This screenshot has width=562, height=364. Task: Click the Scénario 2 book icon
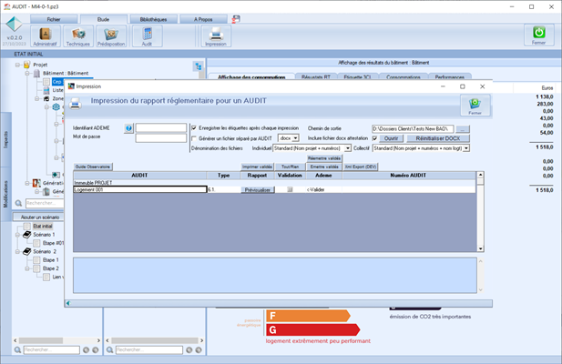click(x=27, y=251)
